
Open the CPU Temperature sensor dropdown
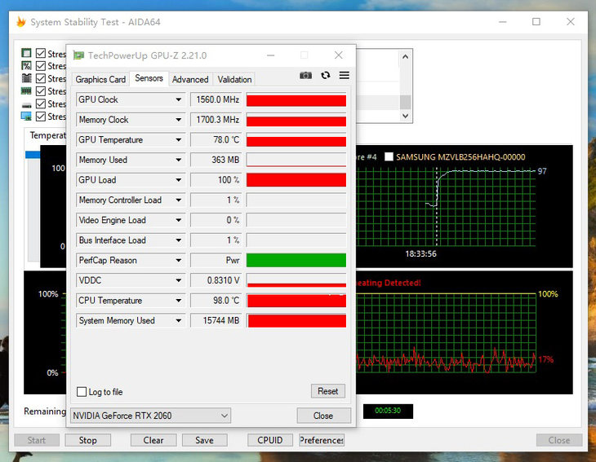coord(178,301)
